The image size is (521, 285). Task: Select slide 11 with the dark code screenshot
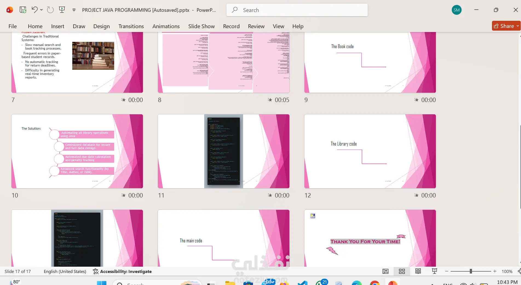point(224,151)
